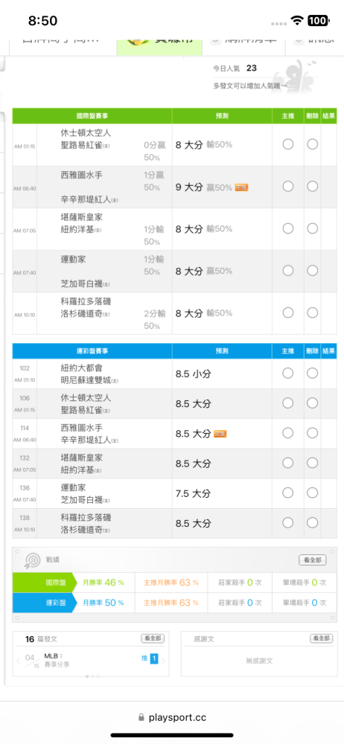Click the left arrow in the posts carousel
The image size is (344, 744).
(19, 660)
